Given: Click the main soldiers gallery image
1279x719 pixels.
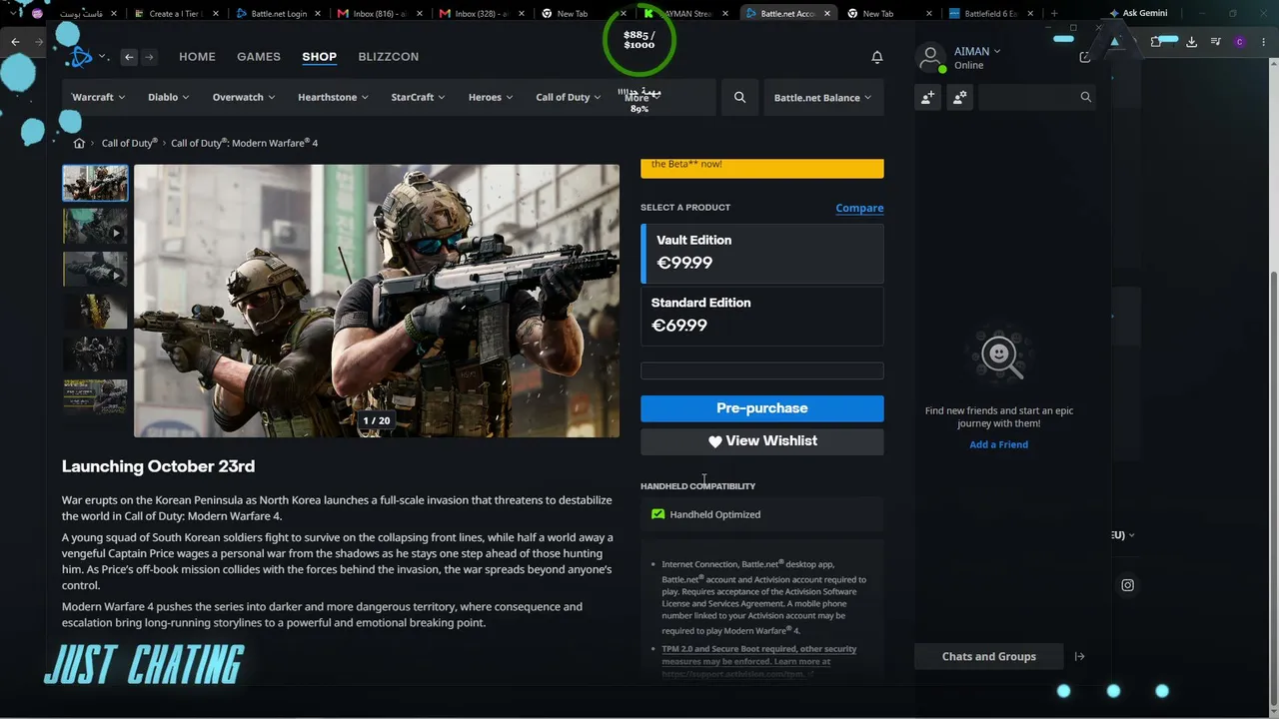Looking at the screenshot, I should pos(377,301).
